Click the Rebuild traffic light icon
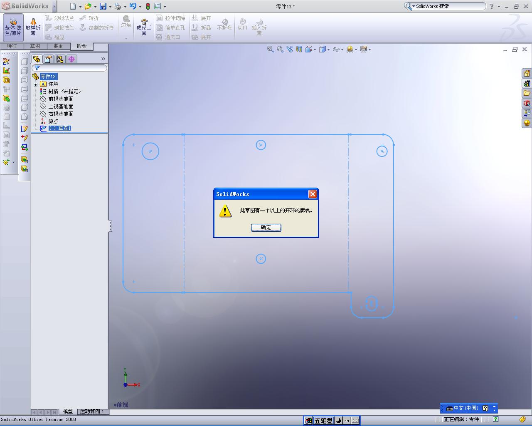 click(x=148, y=6)
